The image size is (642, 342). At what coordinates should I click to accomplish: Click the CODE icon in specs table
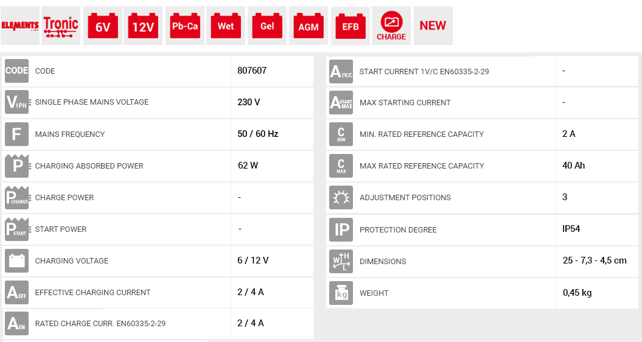click(16, 71)
